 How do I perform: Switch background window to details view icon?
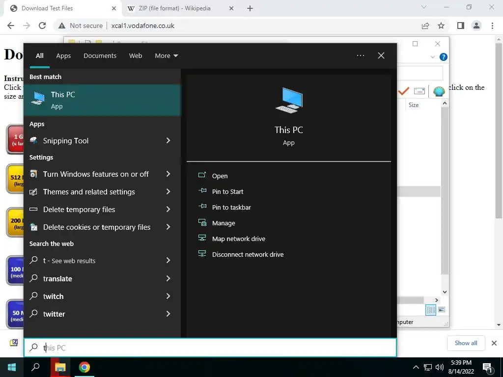(431, 310)
